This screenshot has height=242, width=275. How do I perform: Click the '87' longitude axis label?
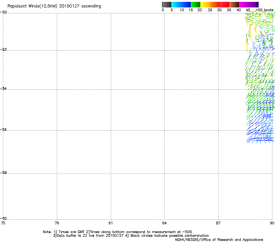218,223
